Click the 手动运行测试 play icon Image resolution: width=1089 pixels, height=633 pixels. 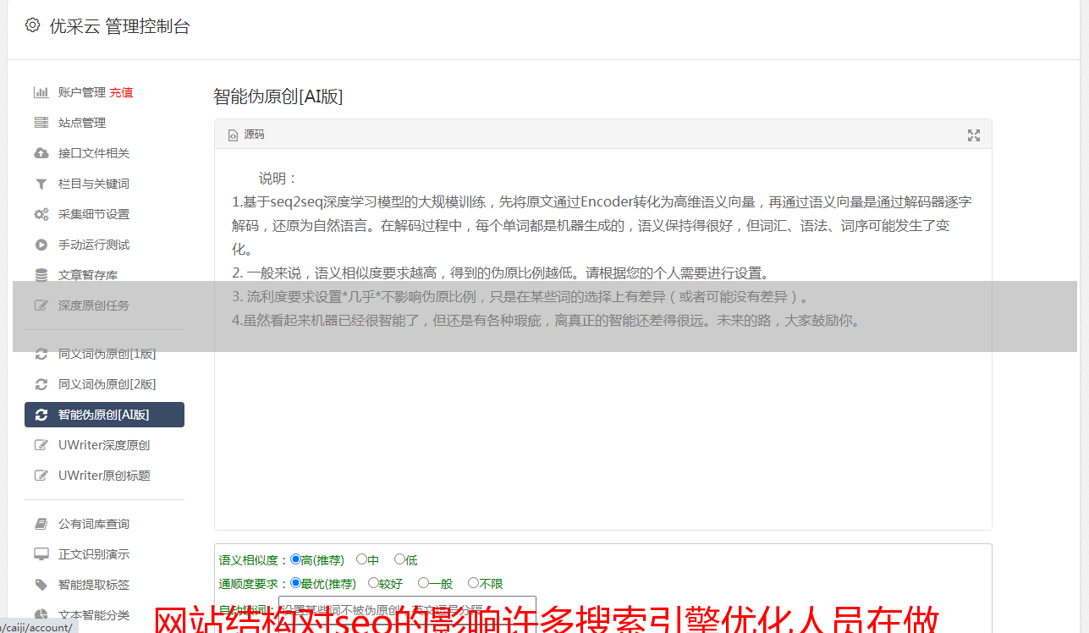(x=41, y=245)
